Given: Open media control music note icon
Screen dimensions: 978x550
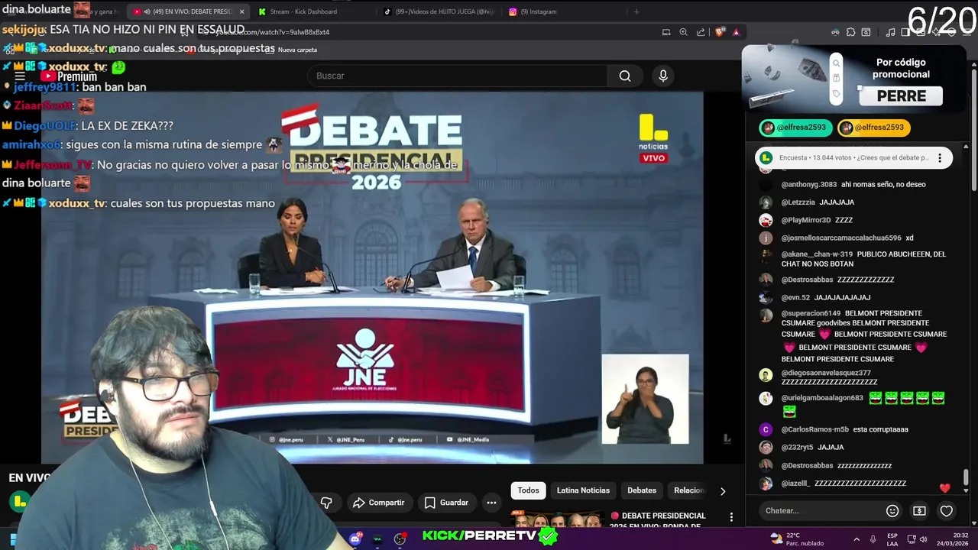Looking at the screenshot, I should [x=890, y=32].
